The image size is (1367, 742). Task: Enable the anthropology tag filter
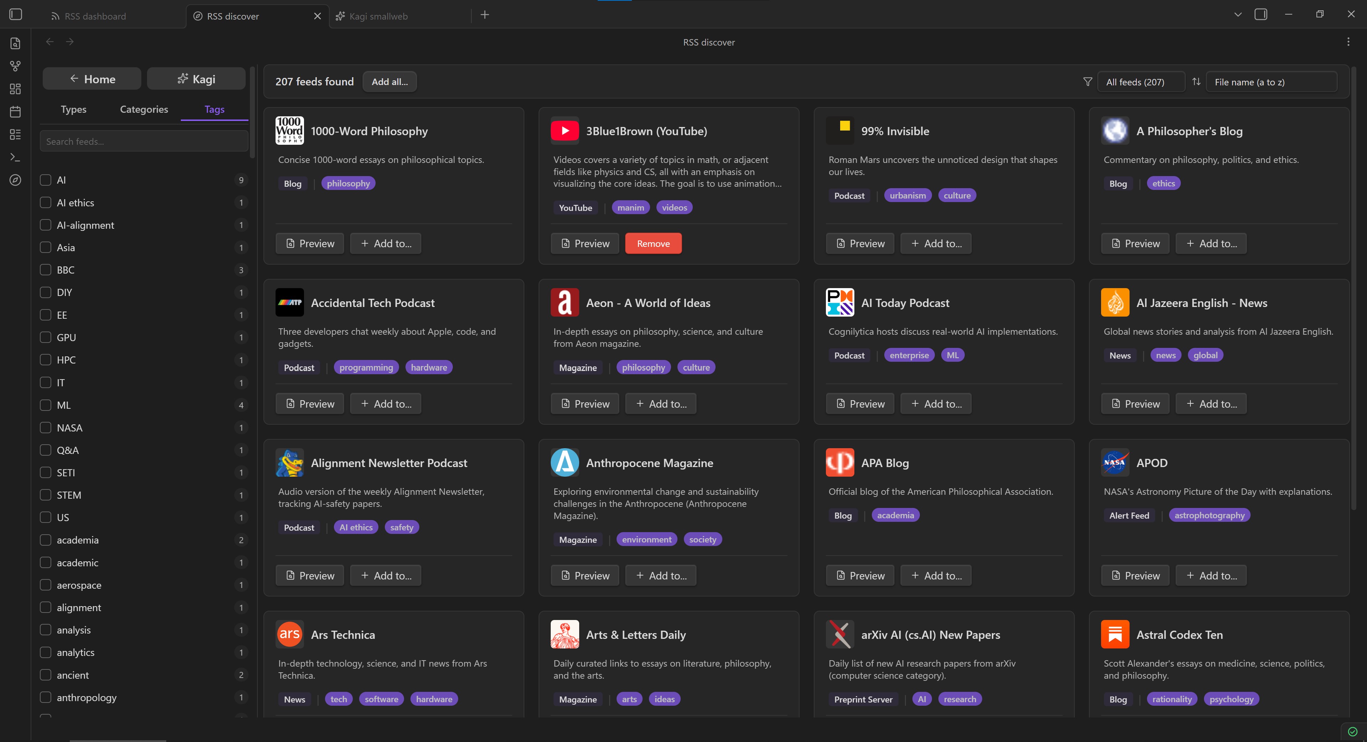point(46,698)
